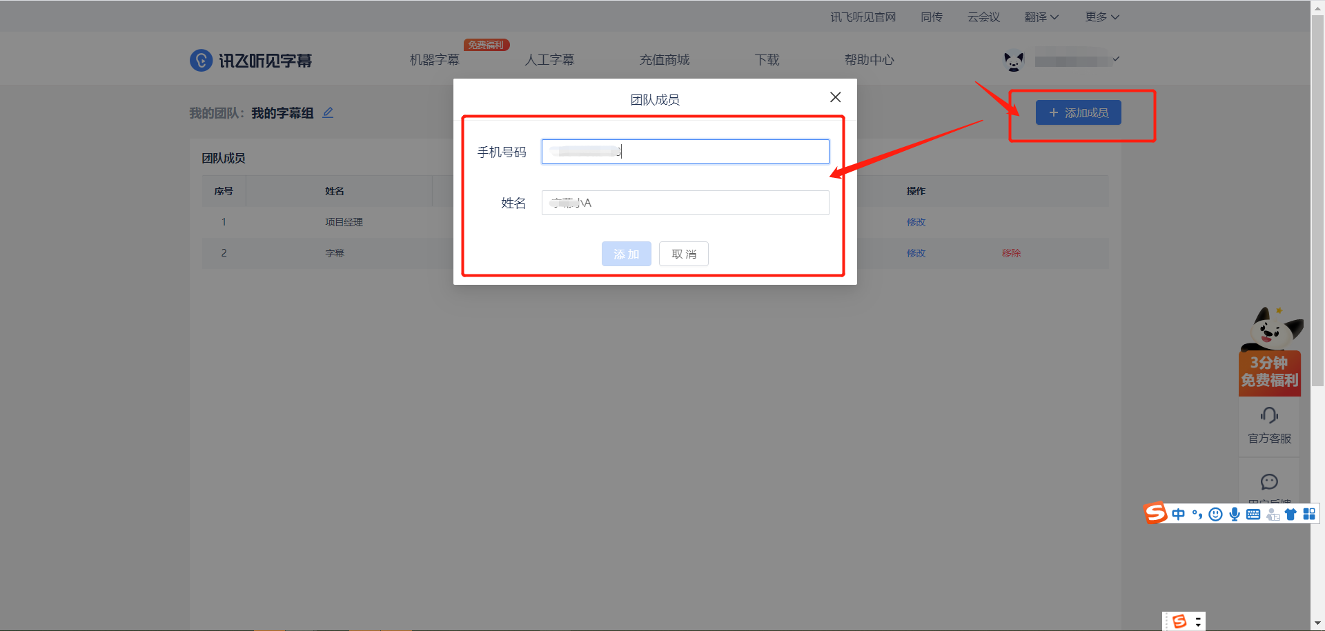Open Sogou soft keyboard icon
1325x631 pixels.
tap(1253, 514)
